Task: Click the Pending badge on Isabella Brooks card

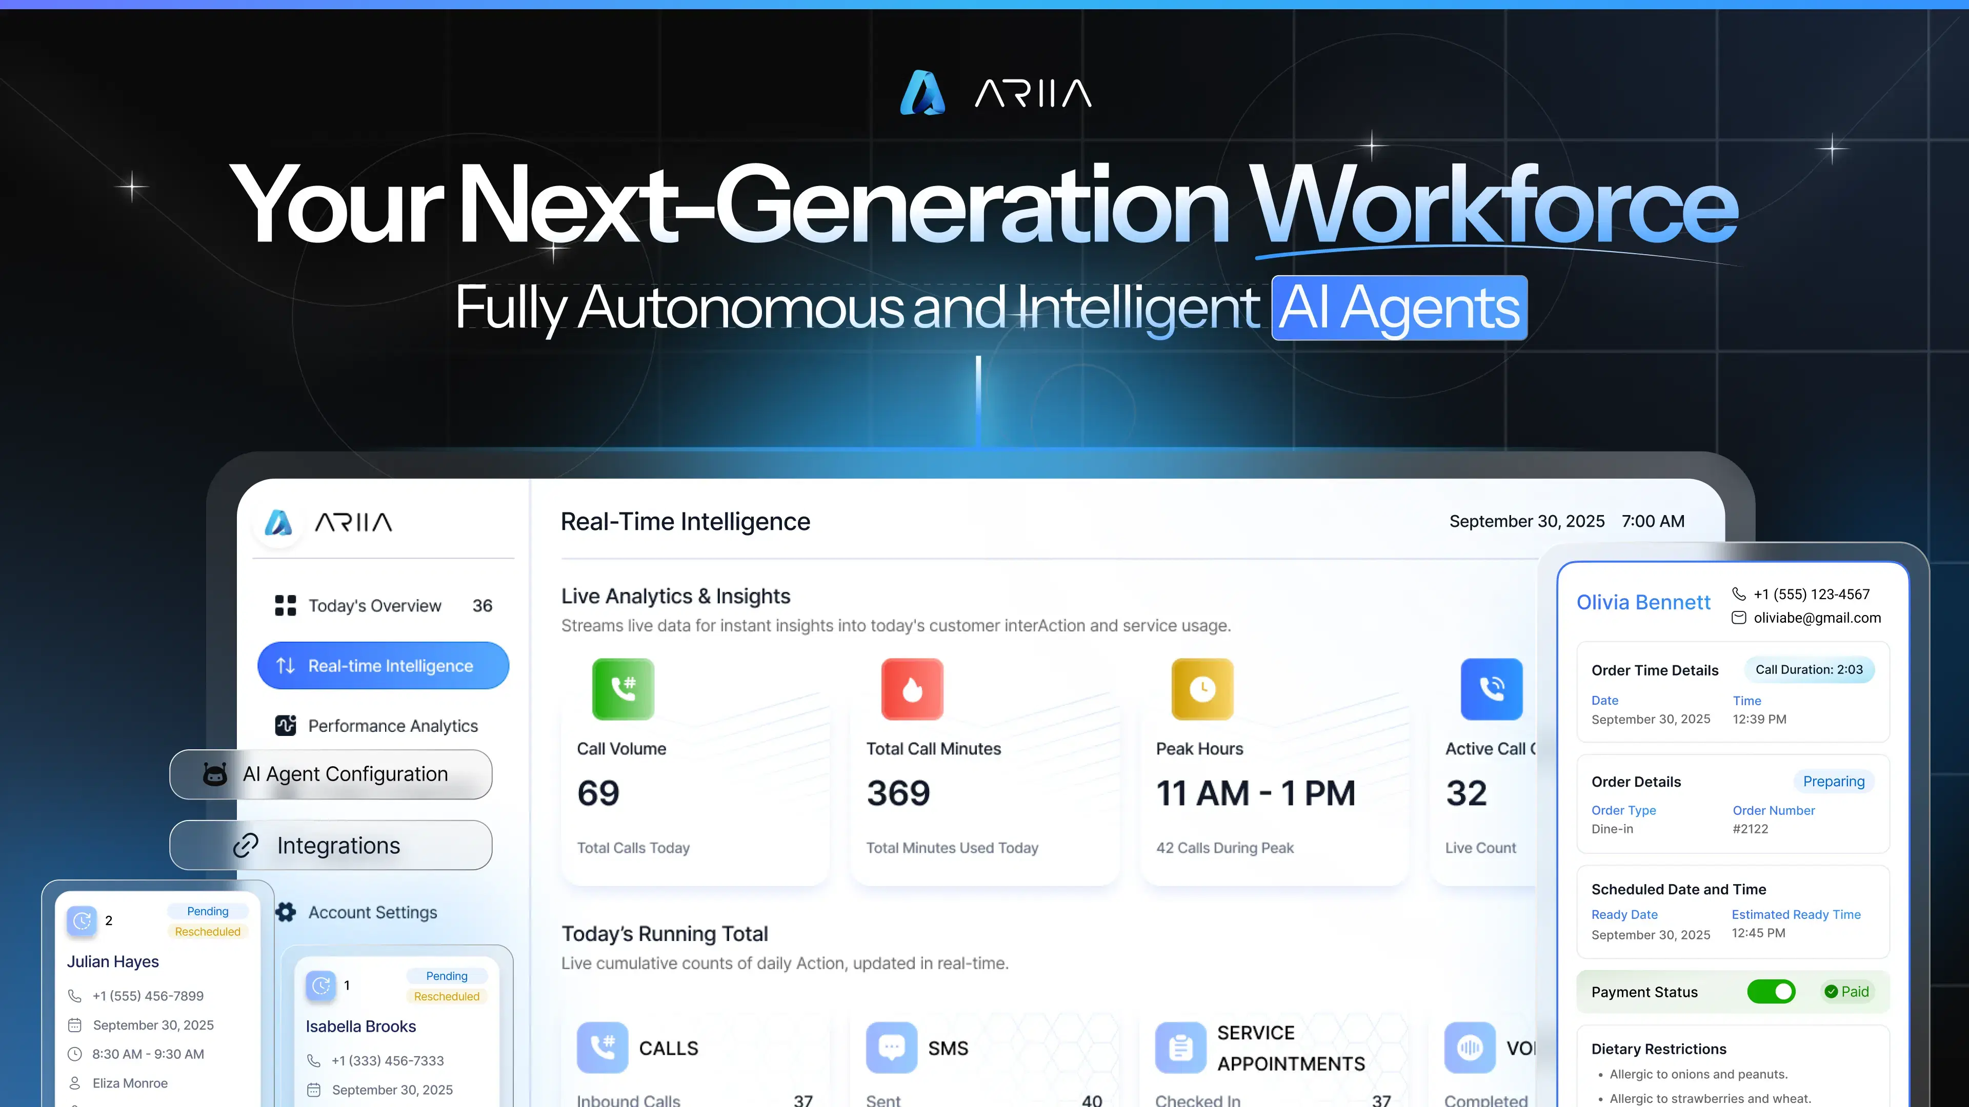Action: click(447, 976)
